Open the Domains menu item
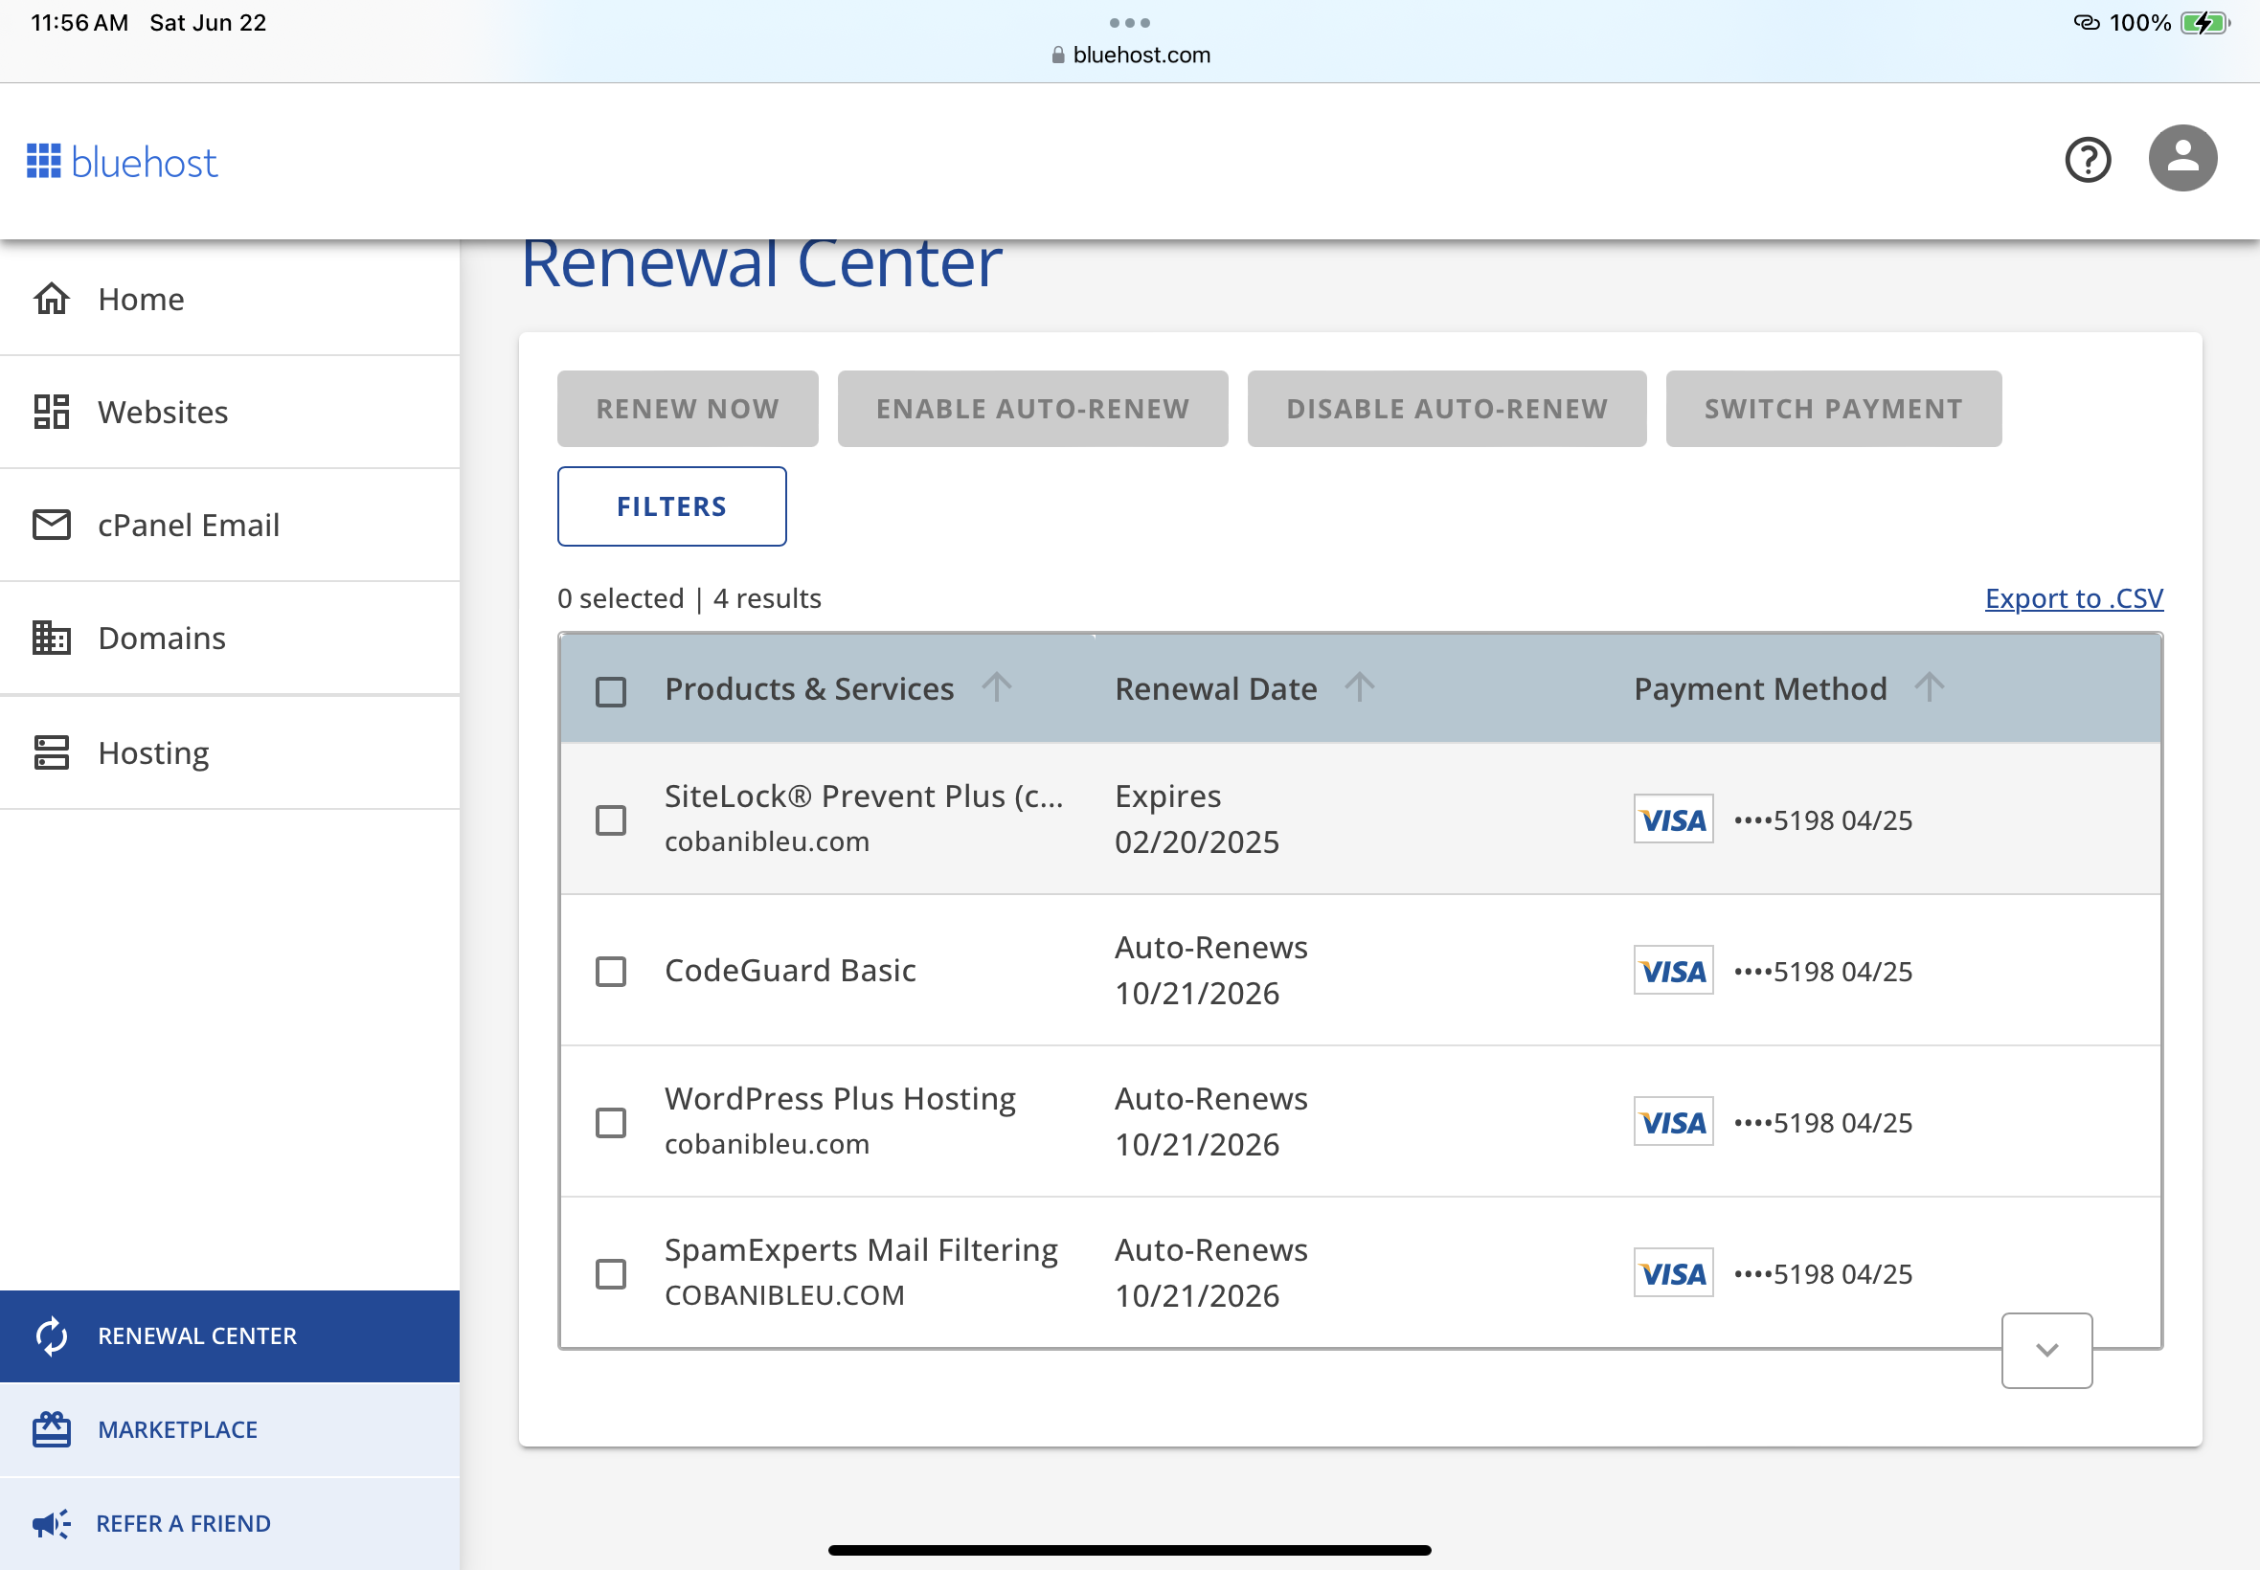Screen dimensions: 2260x1570 point(229,639)
